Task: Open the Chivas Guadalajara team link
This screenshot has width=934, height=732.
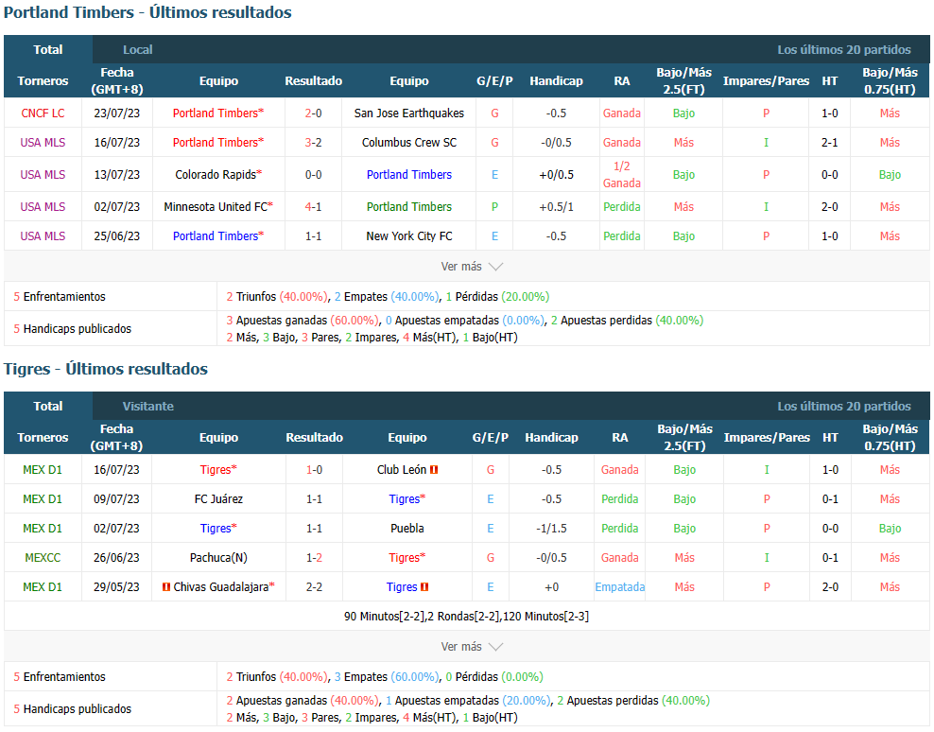Action: click(x=221, y=587)
